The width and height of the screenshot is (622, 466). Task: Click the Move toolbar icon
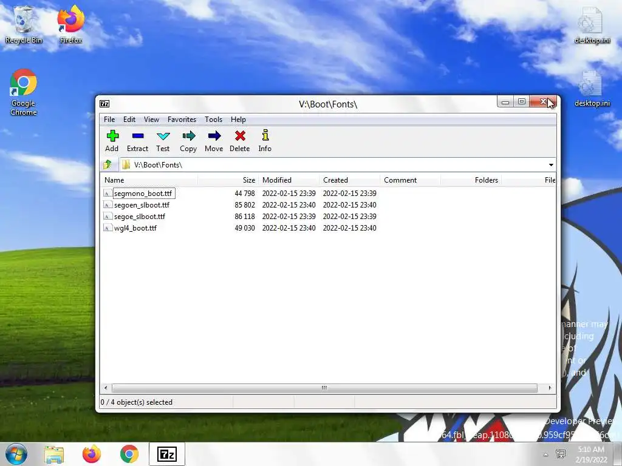[214, 141]
